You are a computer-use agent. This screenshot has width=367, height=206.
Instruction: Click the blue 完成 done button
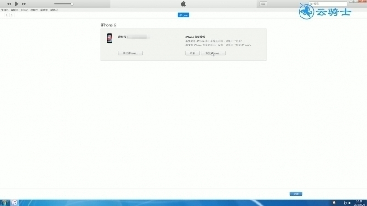tap(296, 194)
